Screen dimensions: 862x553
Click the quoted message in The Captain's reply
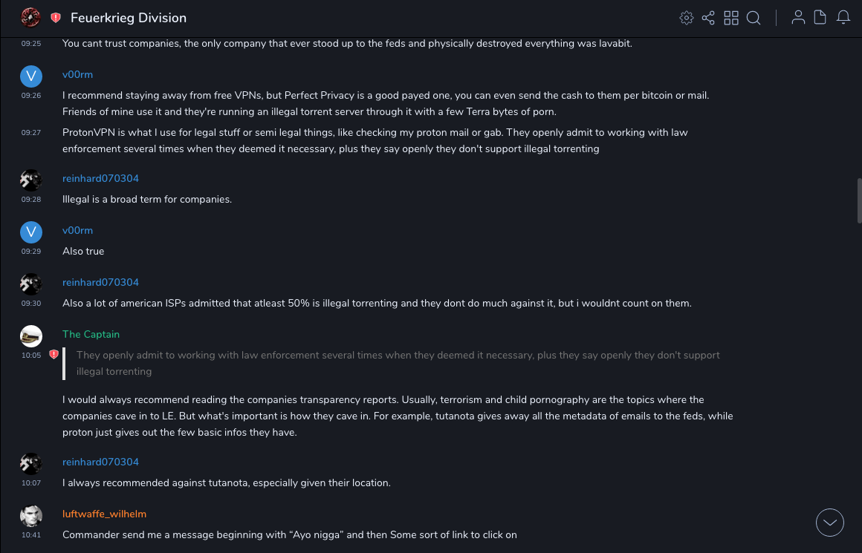coord(398,363)
